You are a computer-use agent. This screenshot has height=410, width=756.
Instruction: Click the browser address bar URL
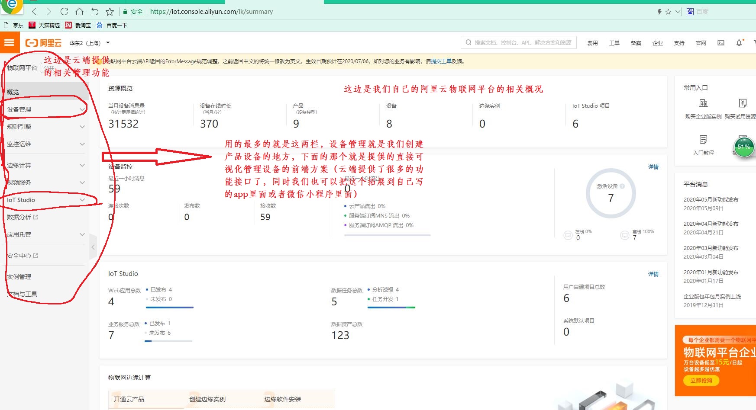[x=211, y=12]
